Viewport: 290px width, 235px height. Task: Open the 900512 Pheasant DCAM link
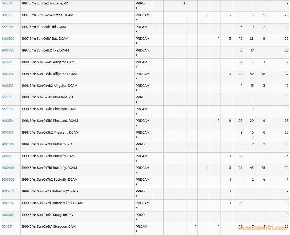pos(7,121)
